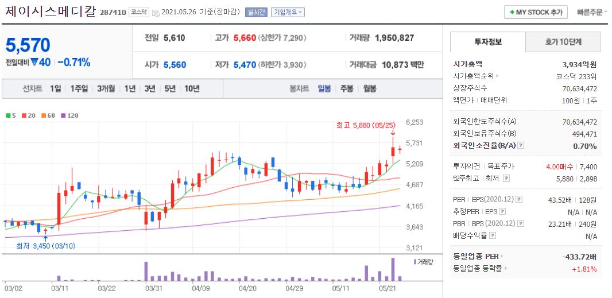Select the 3년 line chart period

[x=150, y=88]
